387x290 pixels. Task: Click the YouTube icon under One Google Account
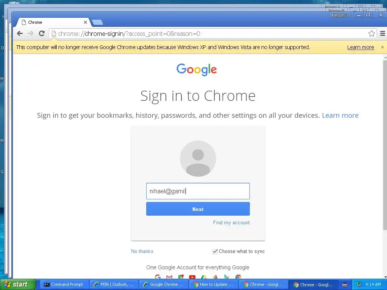pyautogui.click(x=192, y=277)
